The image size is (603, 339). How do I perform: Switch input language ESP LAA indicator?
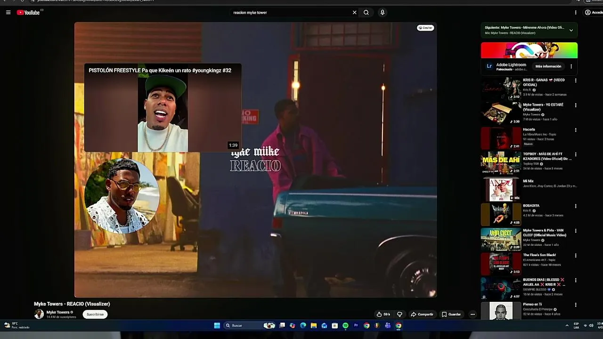(576, 325)
